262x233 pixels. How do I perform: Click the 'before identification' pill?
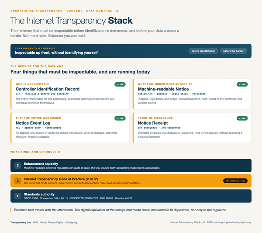click(203, 51)
